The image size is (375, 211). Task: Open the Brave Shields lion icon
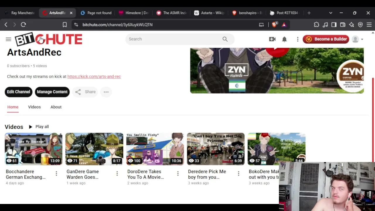(x=275, y=25)
